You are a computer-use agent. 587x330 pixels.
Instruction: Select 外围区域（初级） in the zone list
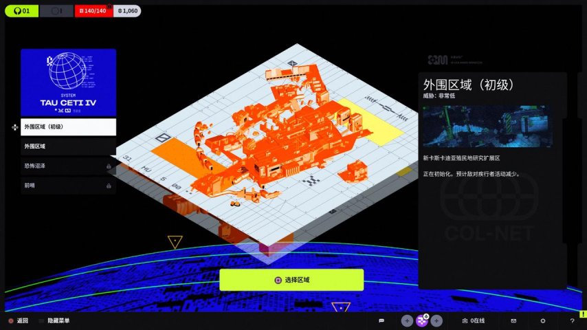coord(68,127)
